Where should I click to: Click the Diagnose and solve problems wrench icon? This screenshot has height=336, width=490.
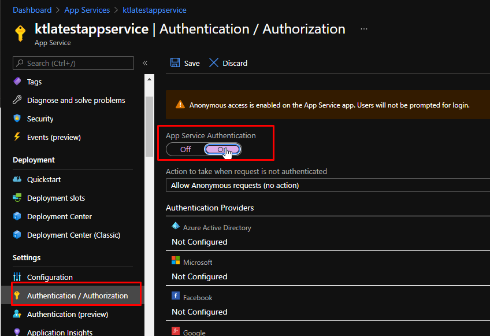click(17, 100)
